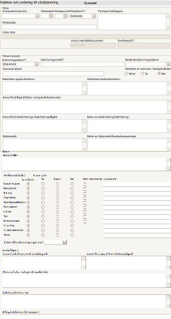Open the Mötesform dropdown showing Direktmöte
Image resolution: width=171 pixels, height=319 pixels.
(94, 16)
